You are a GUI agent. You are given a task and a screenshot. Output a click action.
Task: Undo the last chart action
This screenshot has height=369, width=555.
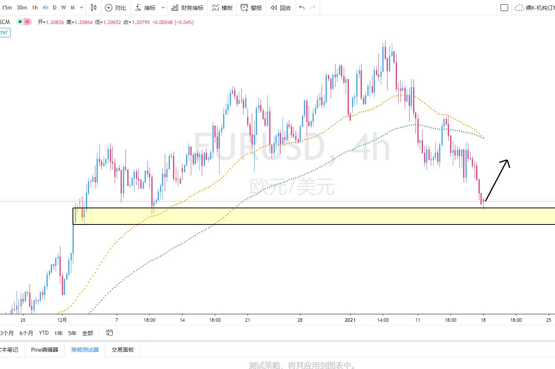302,7
